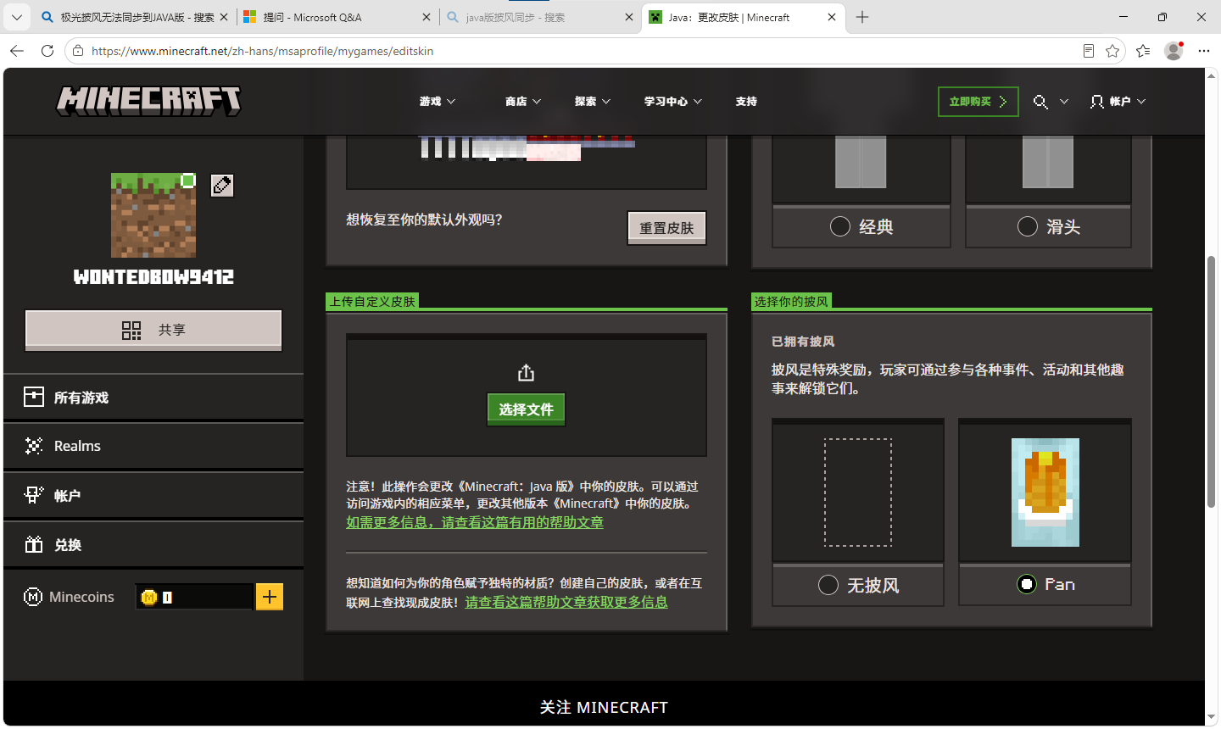
Task: Open the favorites list icon
Action: pyautogui.click(x=1143, y=51)
